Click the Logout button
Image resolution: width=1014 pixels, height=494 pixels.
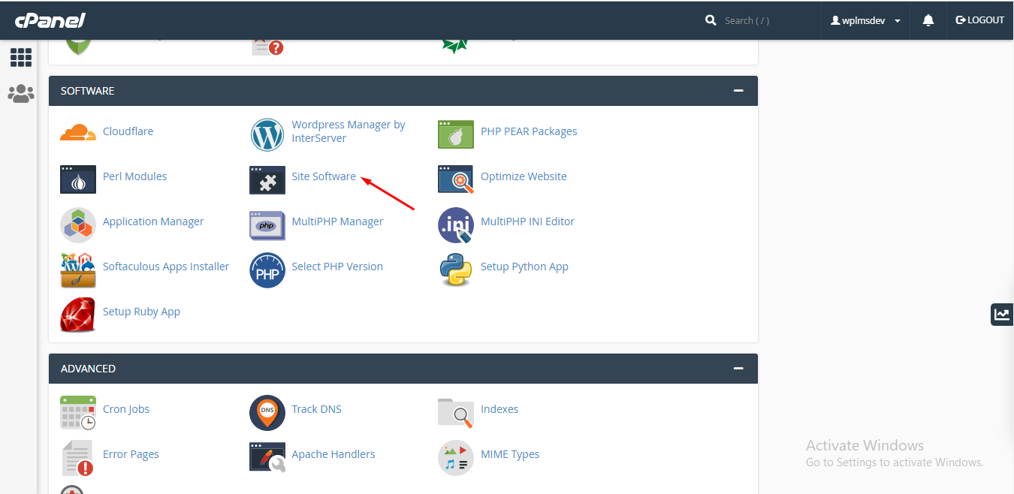pyautogui.click(x=979, y=20)
